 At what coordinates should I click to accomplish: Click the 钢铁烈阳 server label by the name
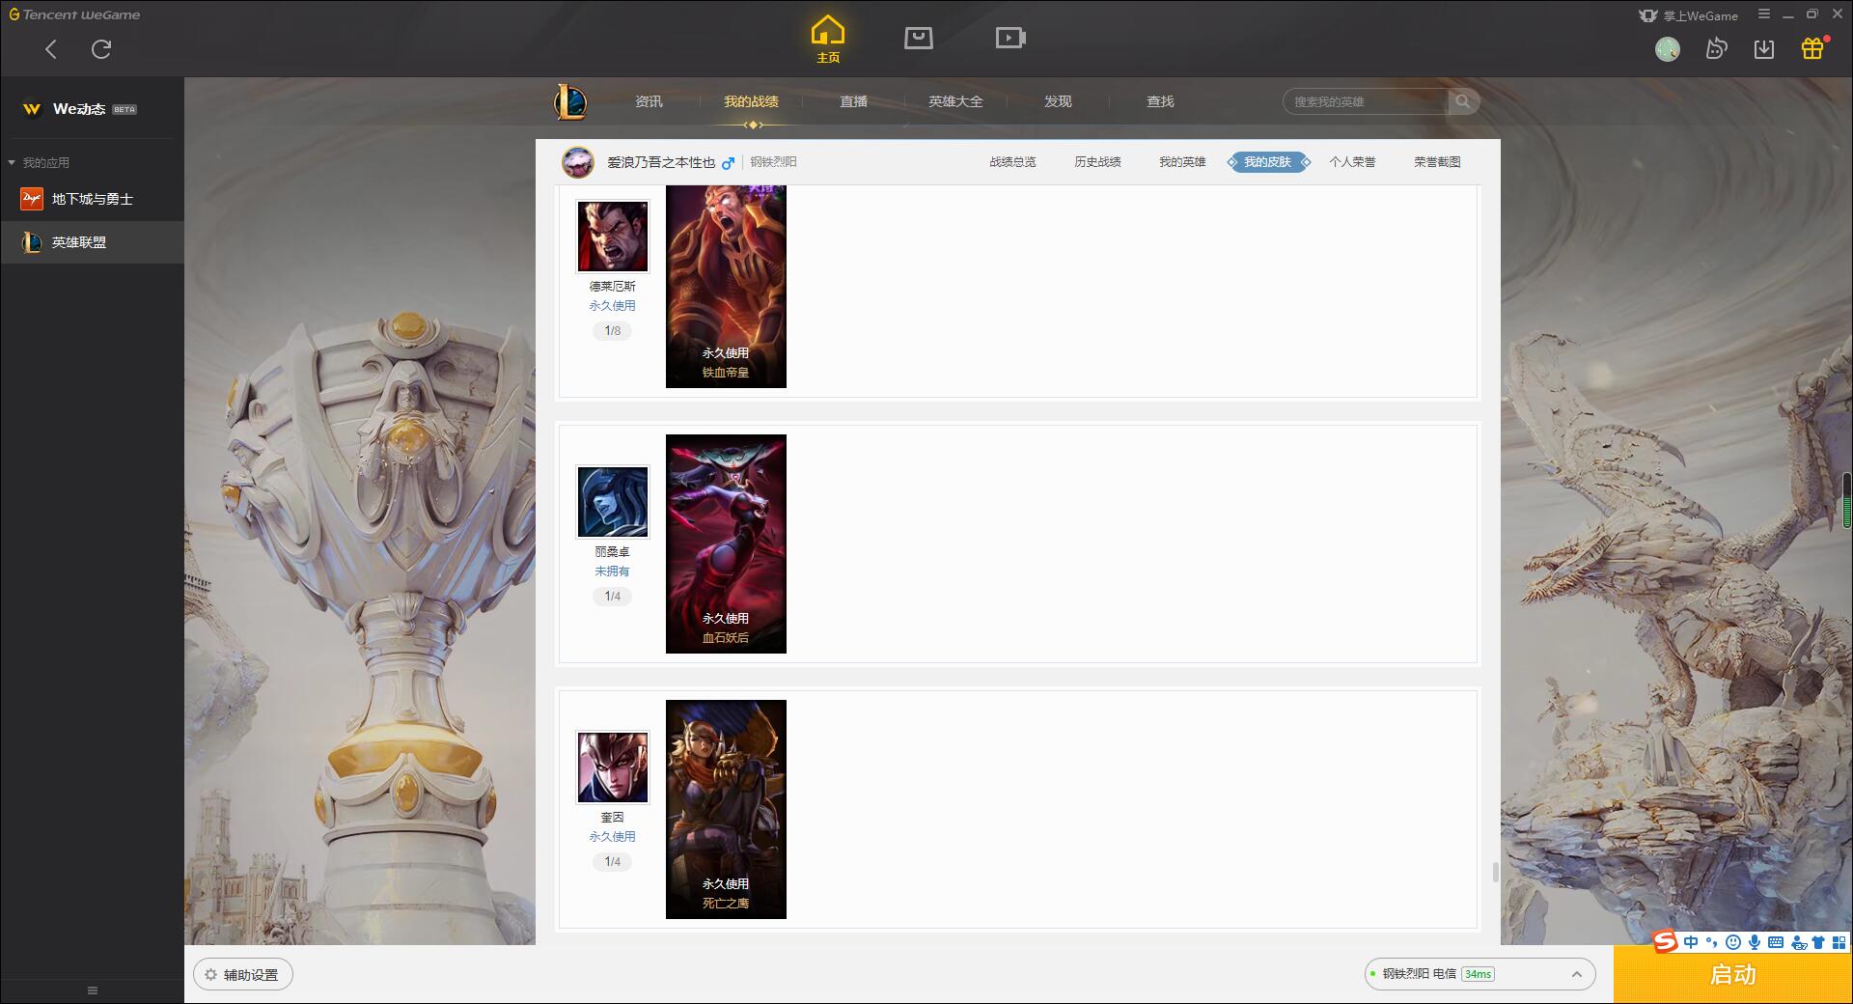773,162
